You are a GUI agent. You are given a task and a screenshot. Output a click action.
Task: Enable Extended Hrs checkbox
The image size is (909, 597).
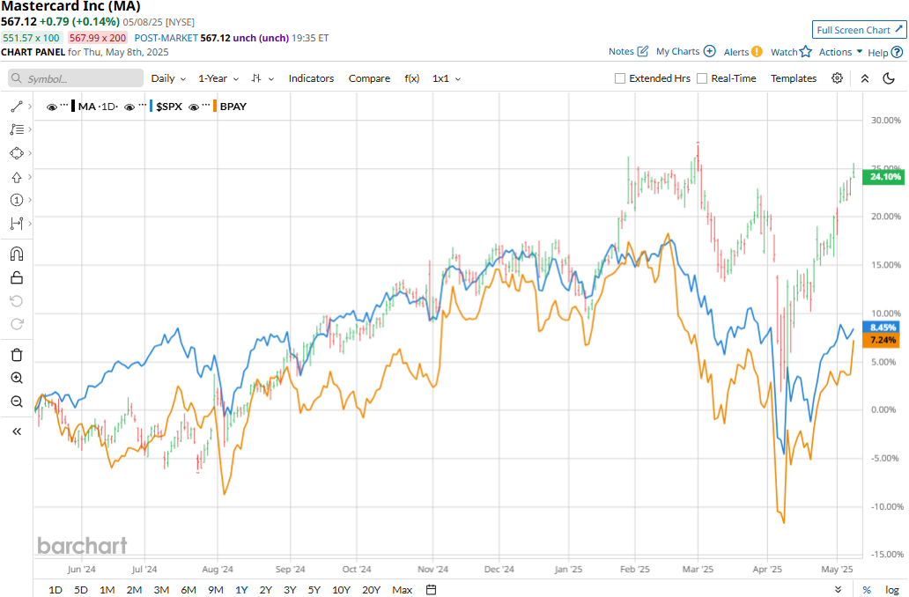tap(620, 78)
